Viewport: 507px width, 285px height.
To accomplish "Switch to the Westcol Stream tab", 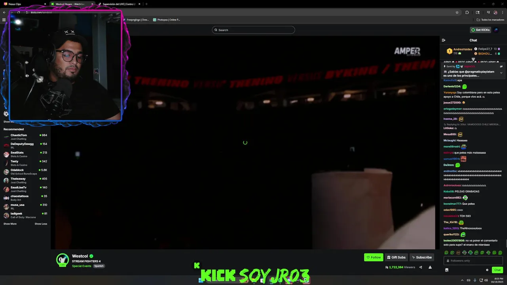I will (x=72, y=4).
